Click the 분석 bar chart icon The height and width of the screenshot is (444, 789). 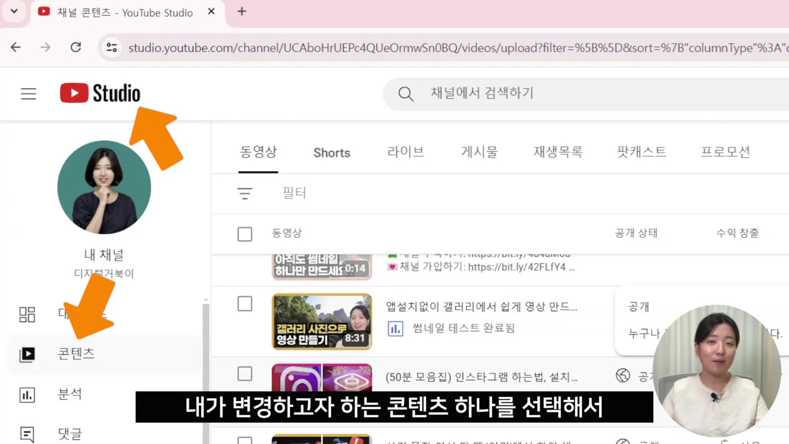pyautogui.click(x=28, y=395)
